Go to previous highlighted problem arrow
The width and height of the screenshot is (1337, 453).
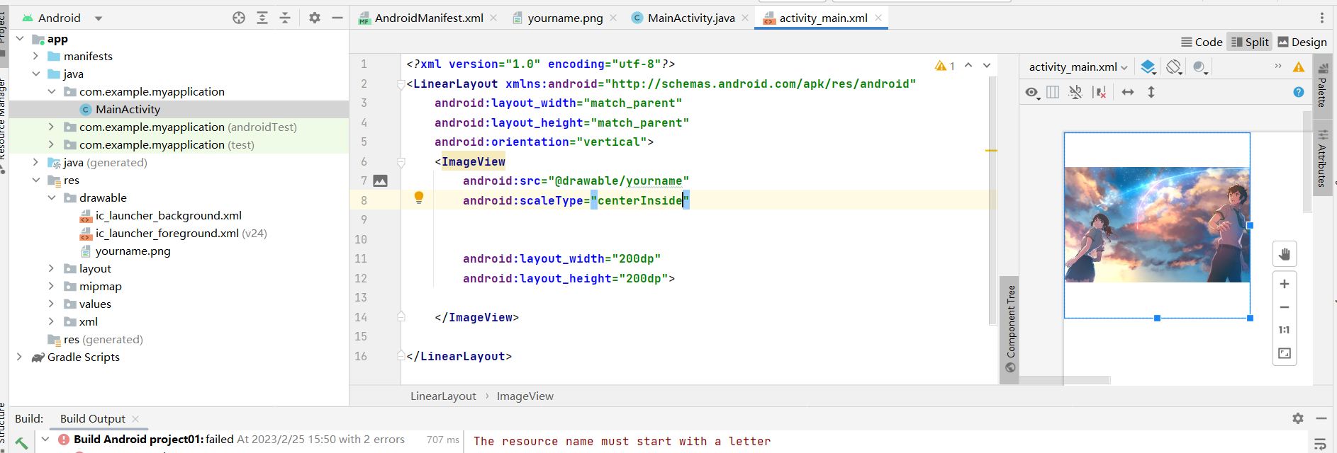968,65
